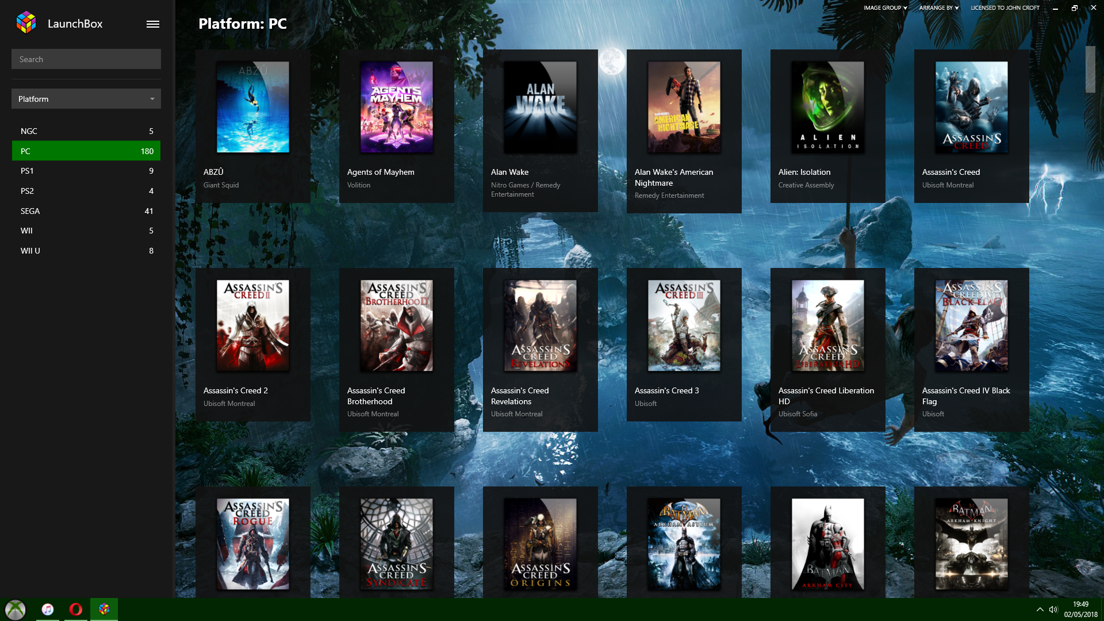
Task: Open iTunes from the taskbar
Action: 48,609
